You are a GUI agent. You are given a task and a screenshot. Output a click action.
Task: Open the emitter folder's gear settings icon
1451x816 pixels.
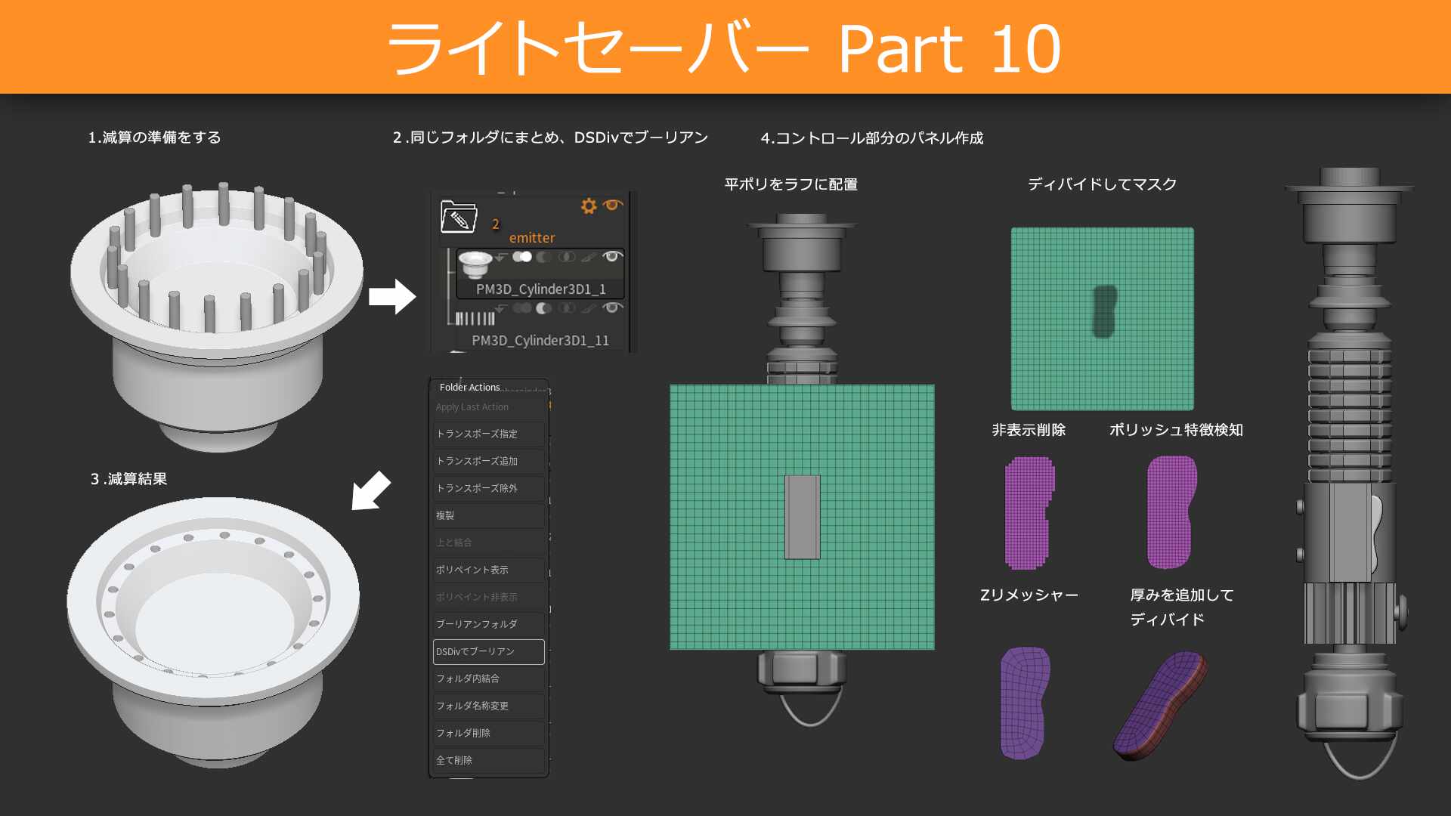click(x=589, y=206)
